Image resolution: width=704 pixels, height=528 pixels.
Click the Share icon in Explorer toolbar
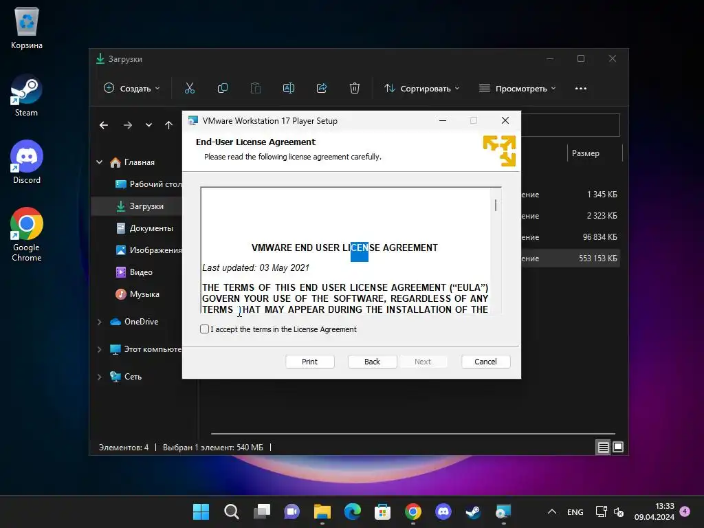pyautogui.click(x=322, y=89)
